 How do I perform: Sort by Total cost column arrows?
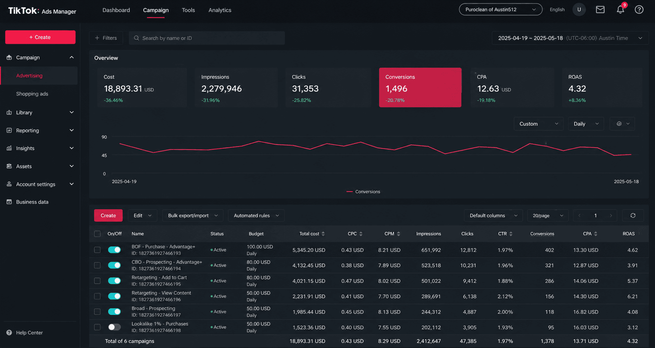pyautogui.click(x=323, y=234)
